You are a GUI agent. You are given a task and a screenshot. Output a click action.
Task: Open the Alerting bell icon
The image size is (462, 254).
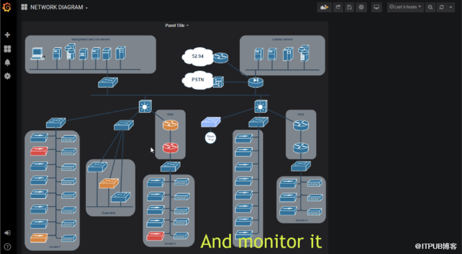[7, 62]
